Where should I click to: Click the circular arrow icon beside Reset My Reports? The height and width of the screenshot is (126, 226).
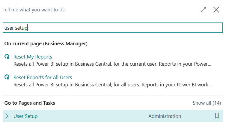click(x=7, y=57)
